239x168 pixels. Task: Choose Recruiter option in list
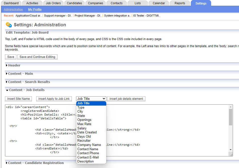coord(84,141)
